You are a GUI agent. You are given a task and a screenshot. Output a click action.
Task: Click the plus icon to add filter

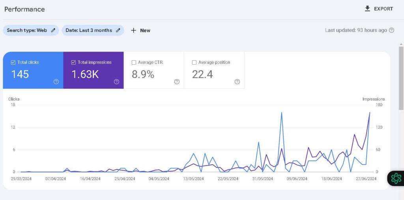[x=133, y=30]
